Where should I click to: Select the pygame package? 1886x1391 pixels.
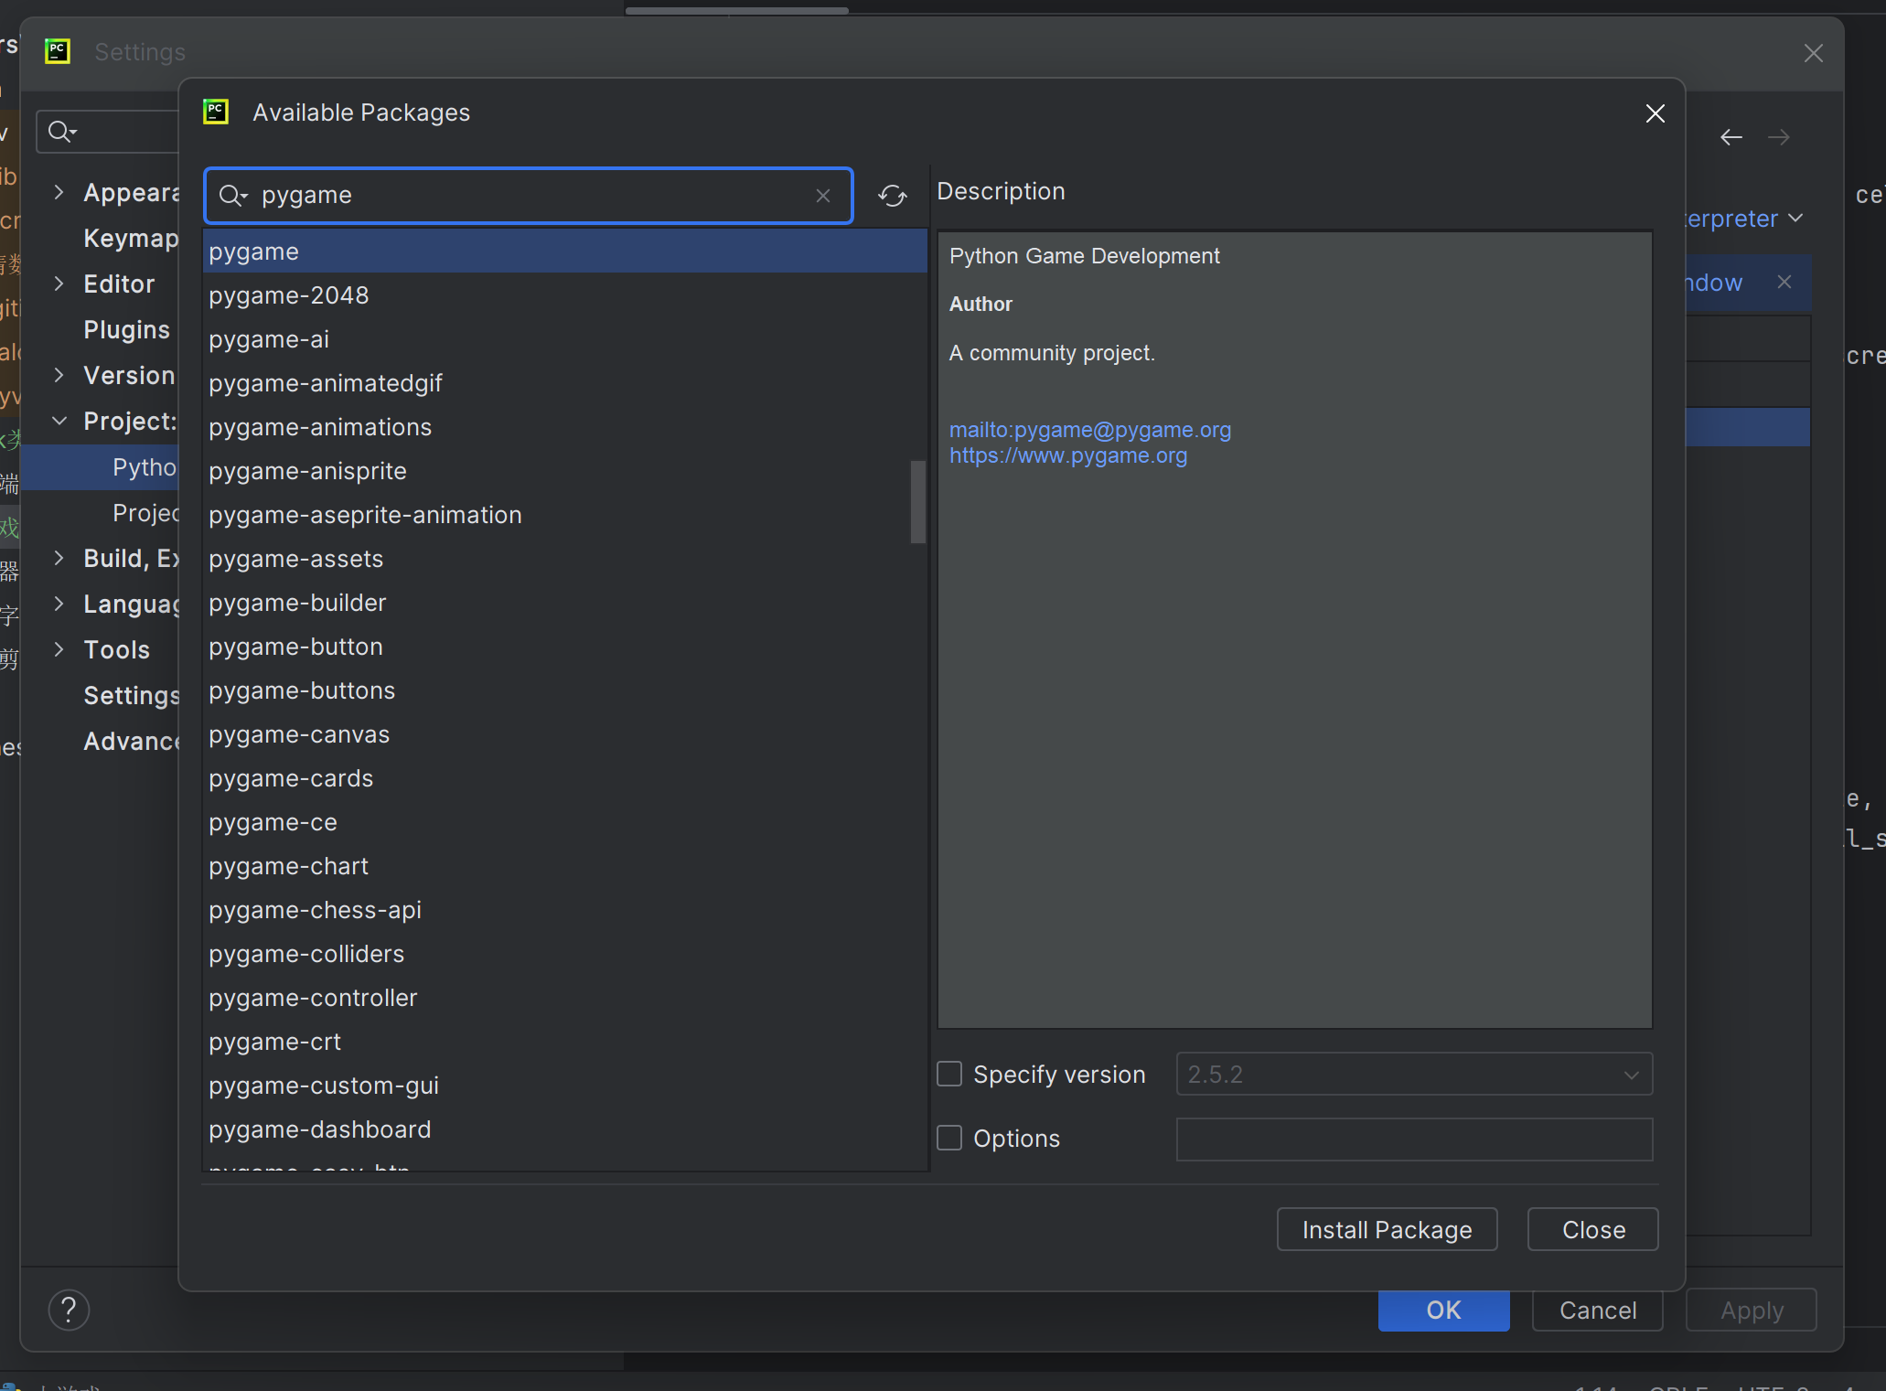click(x=564, y=251)
